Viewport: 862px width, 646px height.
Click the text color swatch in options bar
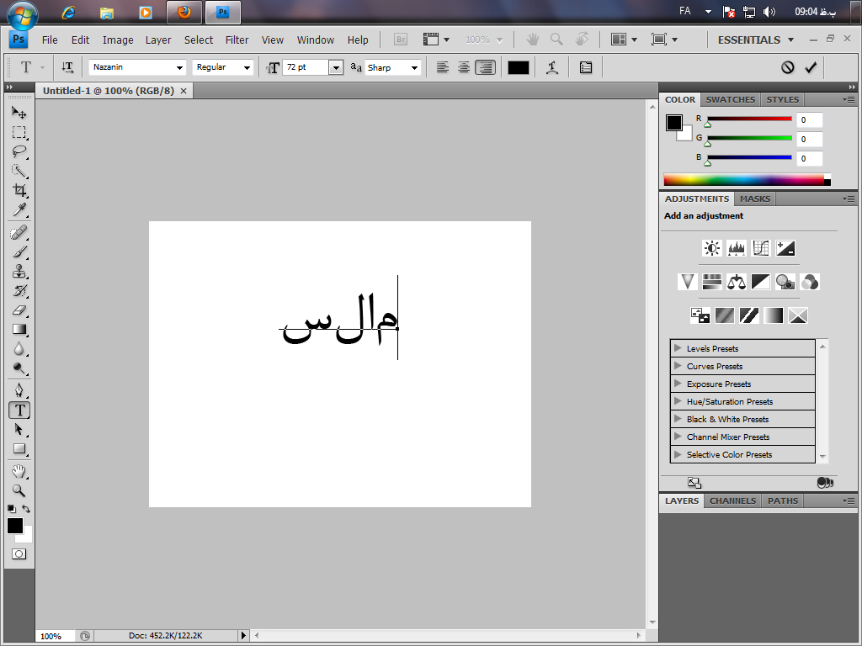tap(519, 67)
